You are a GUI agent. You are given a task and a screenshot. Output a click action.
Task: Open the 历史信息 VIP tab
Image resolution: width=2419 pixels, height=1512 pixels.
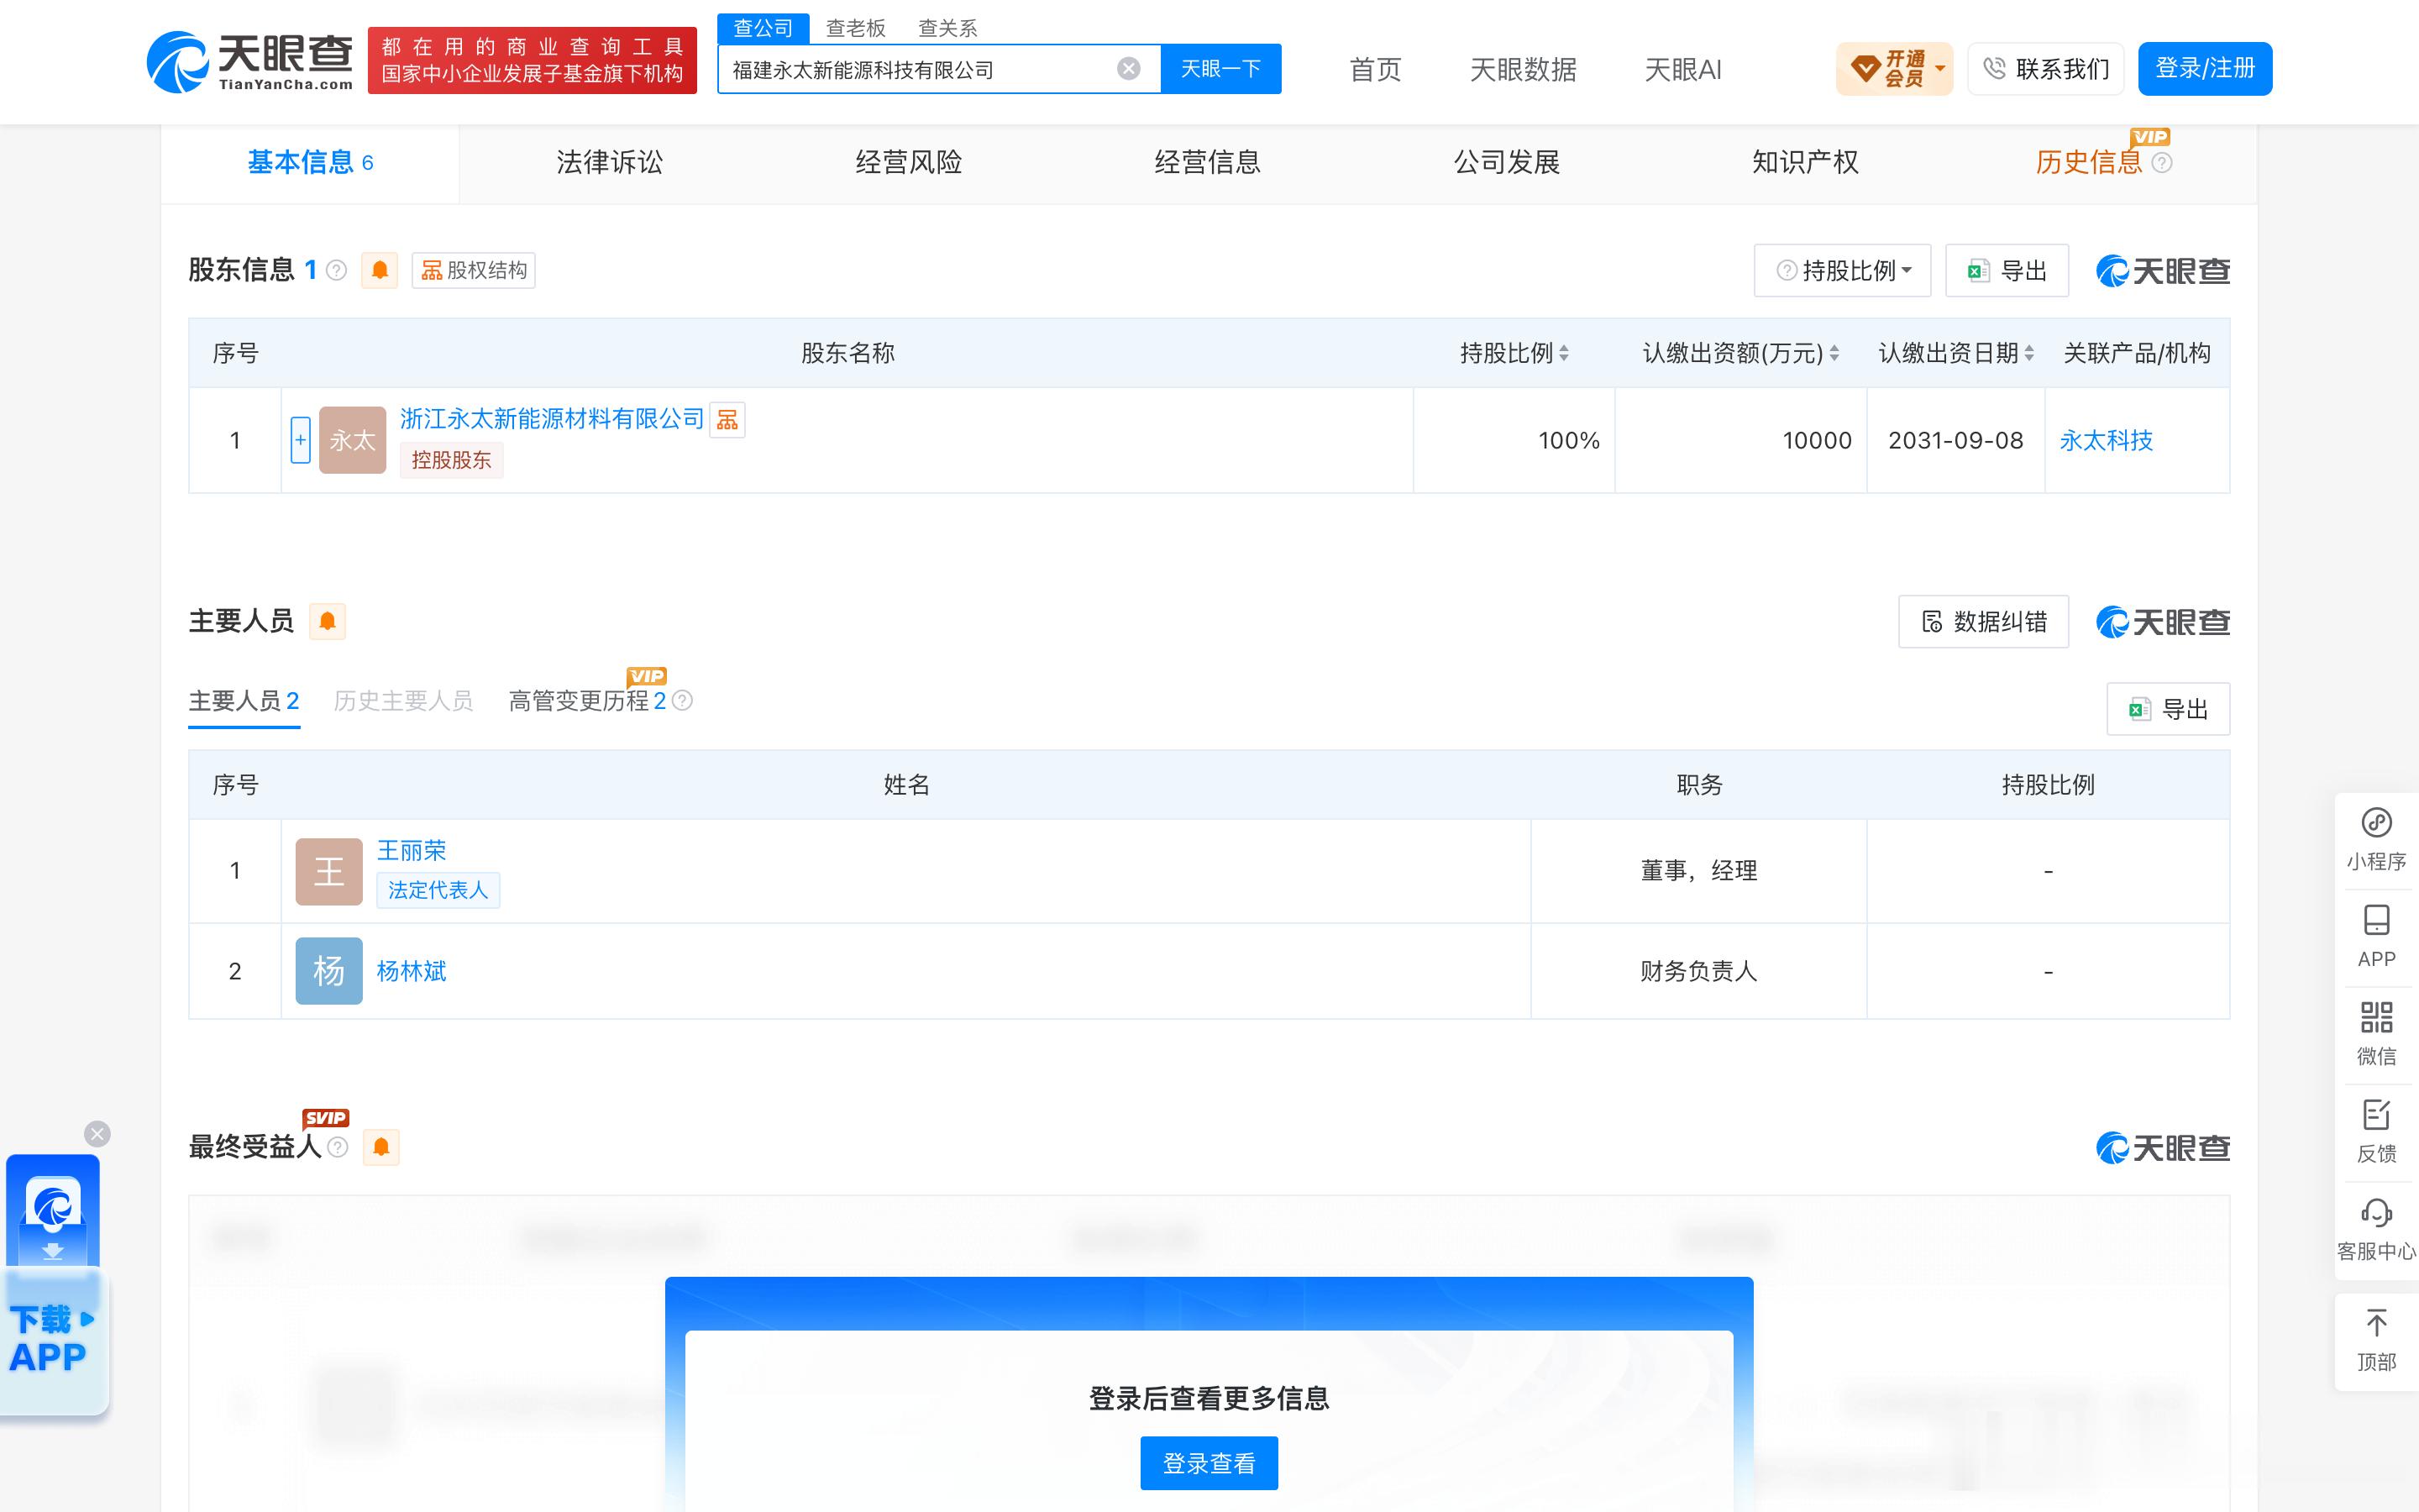click(2089, 162)
